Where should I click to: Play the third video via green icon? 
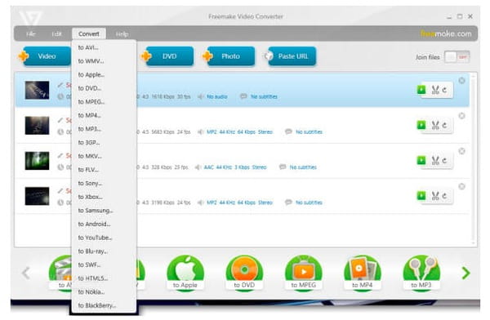pyautogui.click(x=421, y=160)
